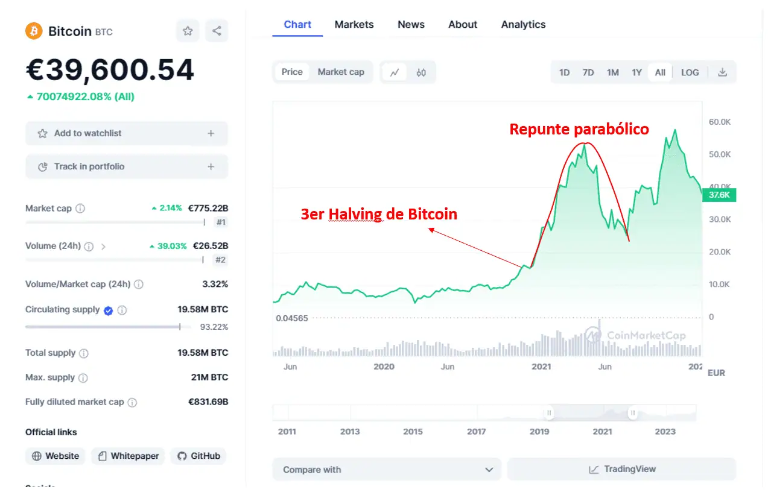Open the Whitepaper link
Image resolution: width=768 pixels, height=501 pixels.
pyautogui.click(x=129, y=456)
